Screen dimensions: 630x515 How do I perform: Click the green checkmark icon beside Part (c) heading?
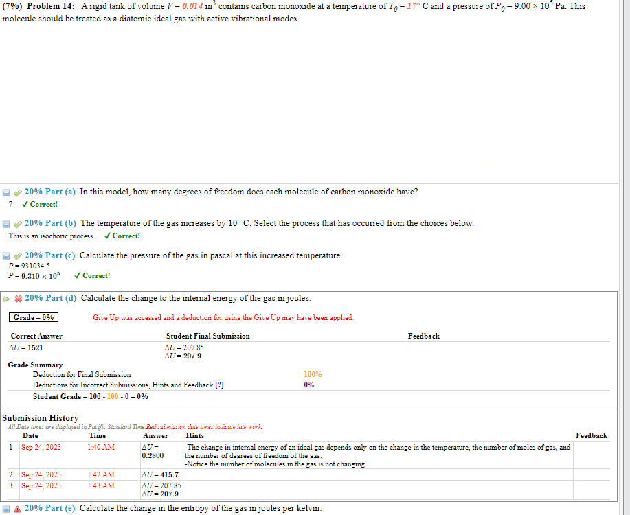(17, 255)
